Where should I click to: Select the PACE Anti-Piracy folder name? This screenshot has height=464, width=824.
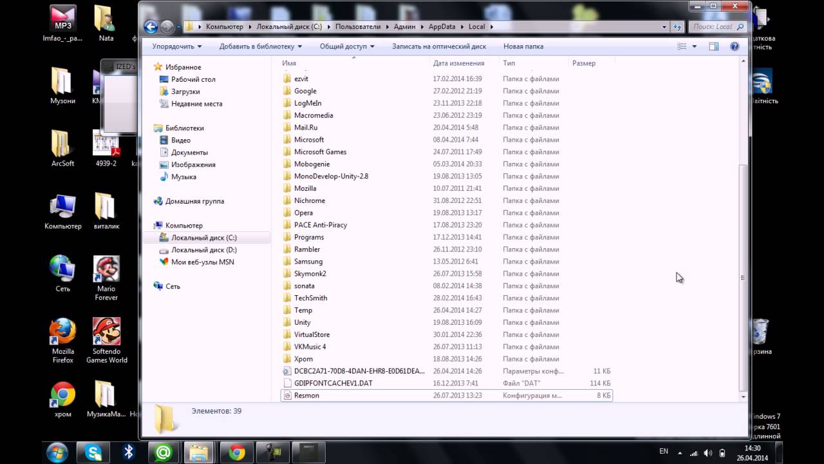[321, 225]
